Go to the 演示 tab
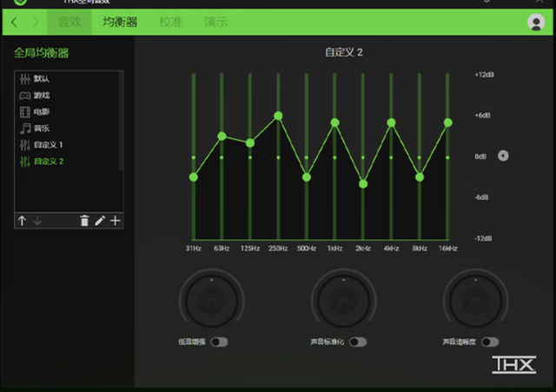This screenshot has height=392, width=556. tap(216, 22)
